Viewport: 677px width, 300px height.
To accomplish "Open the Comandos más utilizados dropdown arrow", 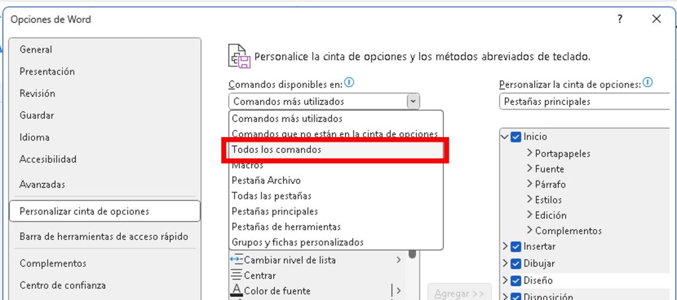I will click(x=413, y=102).
